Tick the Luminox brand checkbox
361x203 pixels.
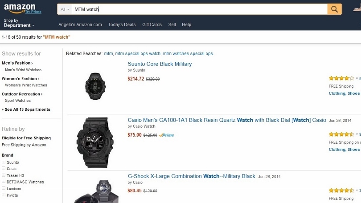click(4, 188)
